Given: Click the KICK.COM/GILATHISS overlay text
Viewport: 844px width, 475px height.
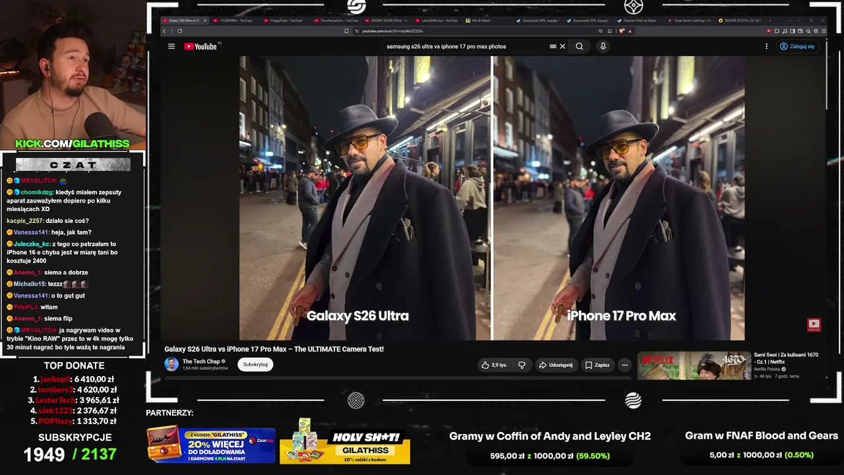Looking at the screenshot, I should click(73, 144).
